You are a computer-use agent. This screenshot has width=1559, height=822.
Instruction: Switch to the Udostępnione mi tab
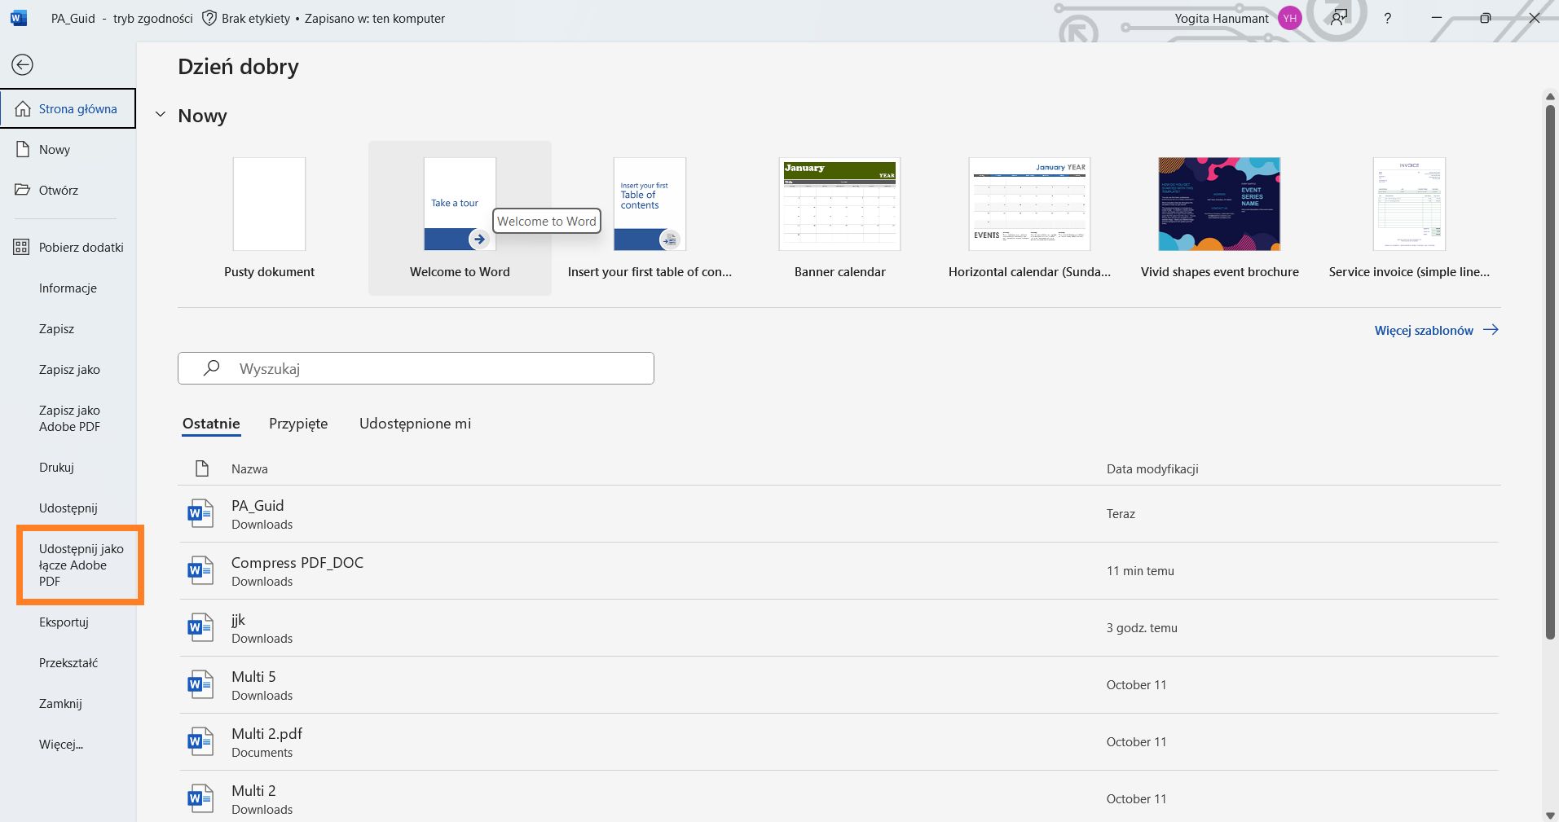pos(415,423)
